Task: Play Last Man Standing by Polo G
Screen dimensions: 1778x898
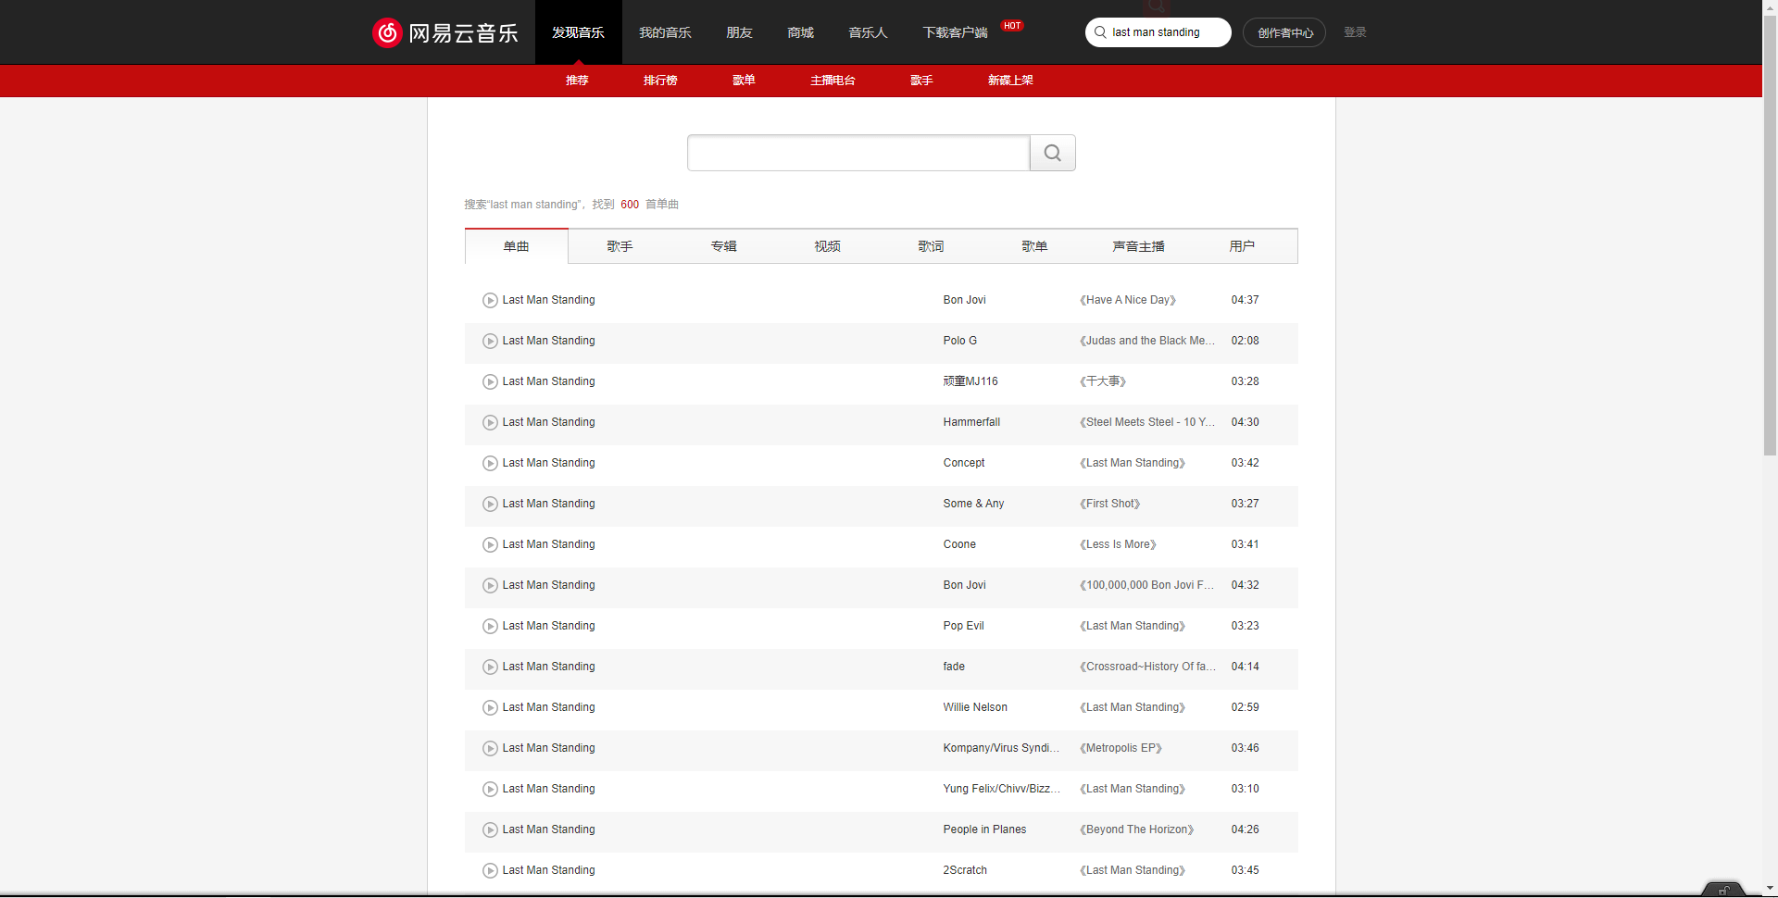Action: coord(490,341)
